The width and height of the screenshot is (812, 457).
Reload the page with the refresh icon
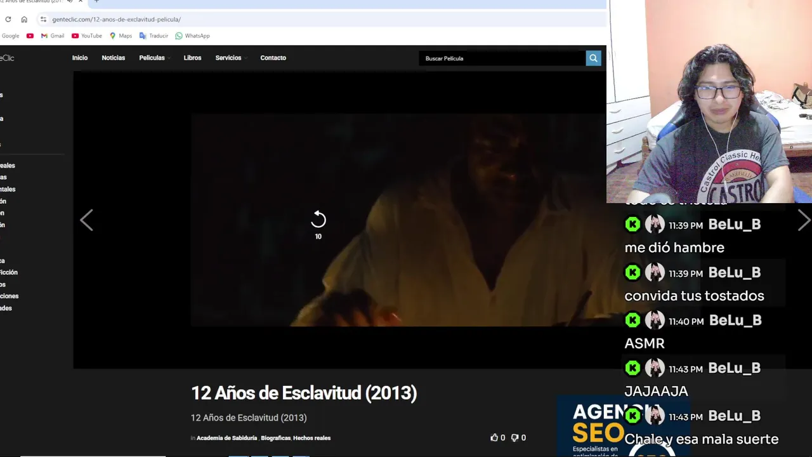coord(8,20)
